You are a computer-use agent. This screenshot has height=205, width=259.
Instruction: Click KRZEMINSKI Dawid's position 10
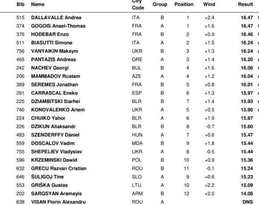(186, 160)
